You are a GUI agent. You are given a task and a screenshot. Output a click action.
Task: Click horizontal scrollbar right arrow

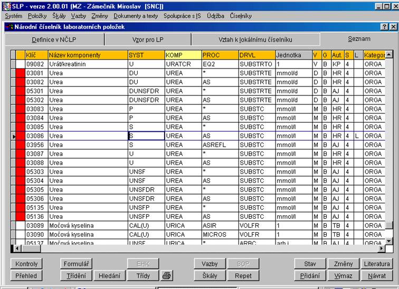[381, 248]
